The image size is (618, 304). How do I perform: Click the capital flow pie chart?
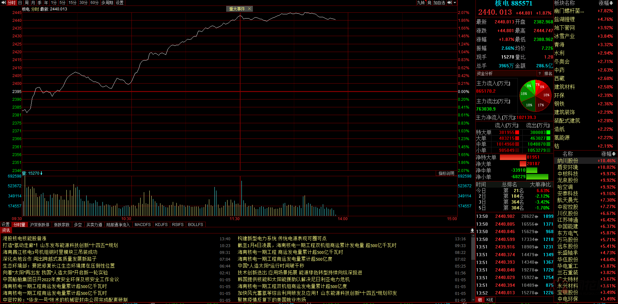coord(535,96)
